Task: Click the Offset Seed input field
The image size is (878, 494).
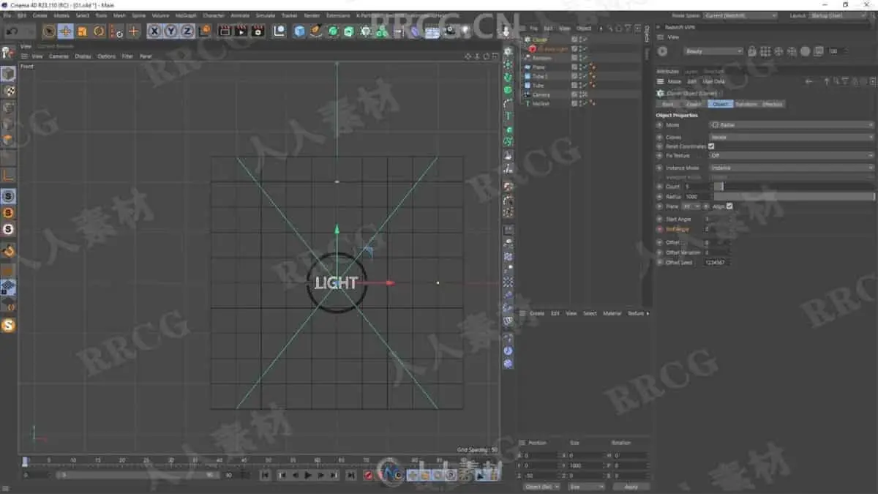Action: pyautogui.click(x=716, y=262)
